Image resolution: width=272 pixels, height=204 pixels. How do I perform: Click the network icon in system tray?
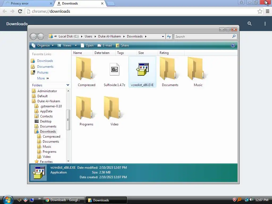pyautogui.click(x=246, y=200)
